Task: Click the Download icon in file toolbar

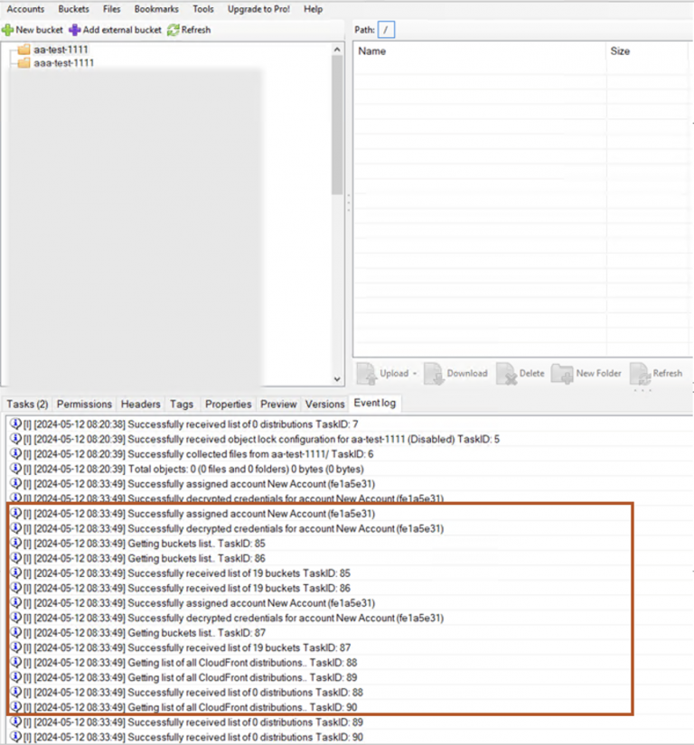Action: (x=434, y=373)
